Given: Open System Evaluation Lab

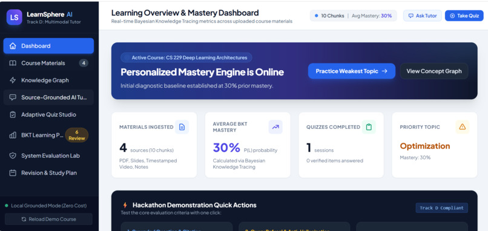Looking at the screenshot, I should coord(48,156).
